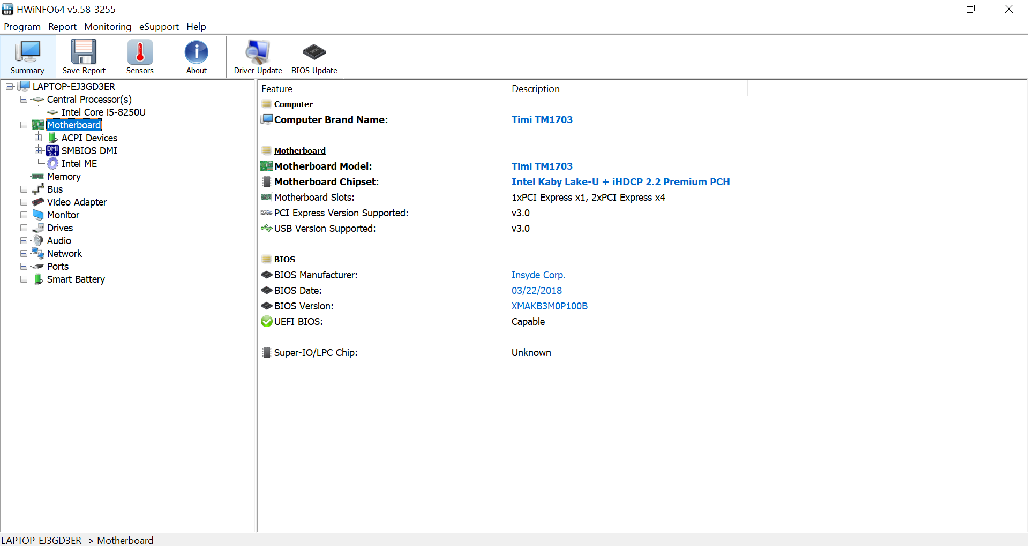This screenshot has height=546, width=1028.
Task: Click the status bar path text
Action: 77,540
